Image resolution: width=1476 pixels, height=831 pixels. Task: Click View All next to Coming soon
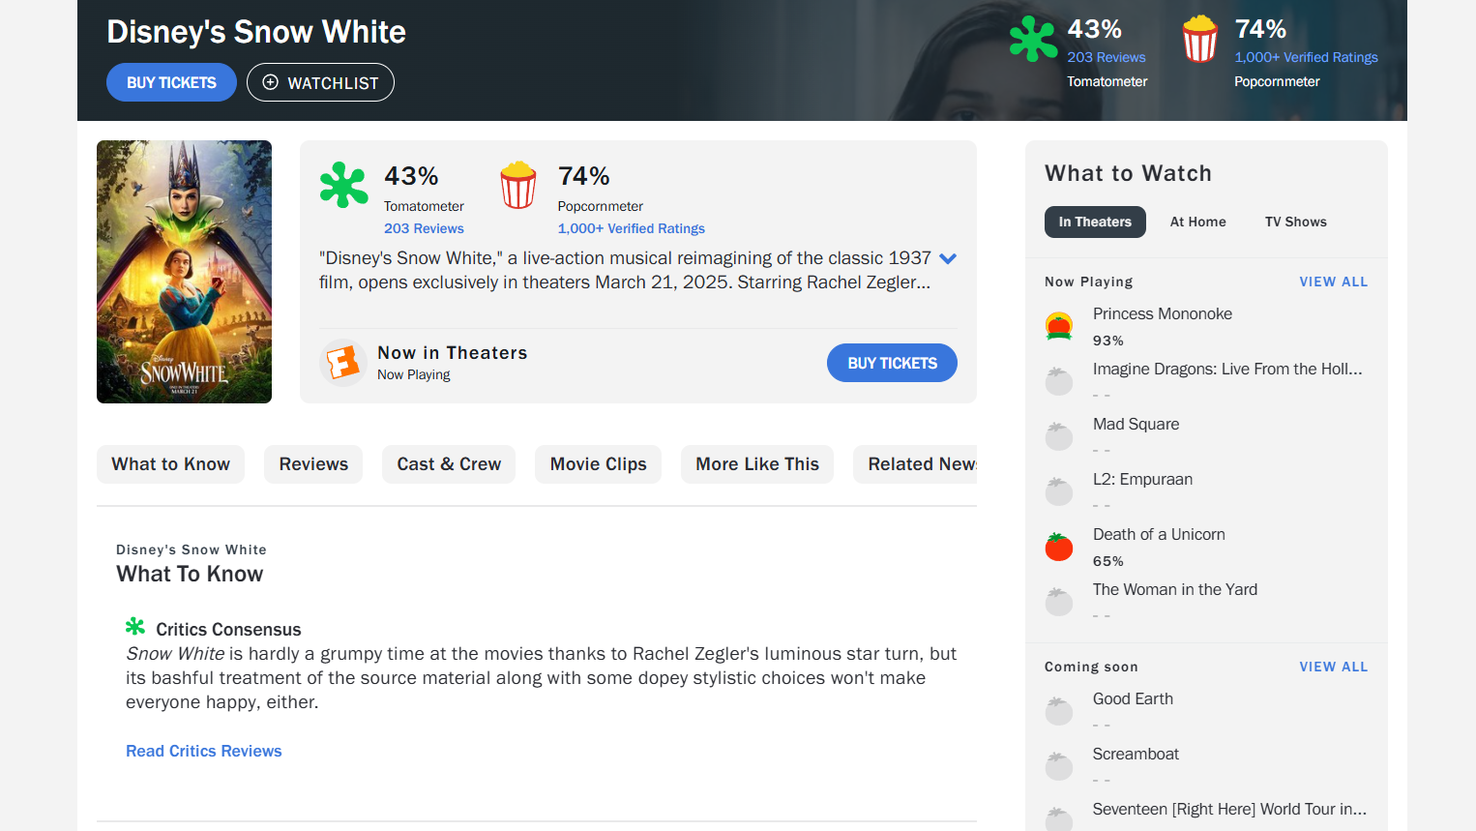point(1334,667)
